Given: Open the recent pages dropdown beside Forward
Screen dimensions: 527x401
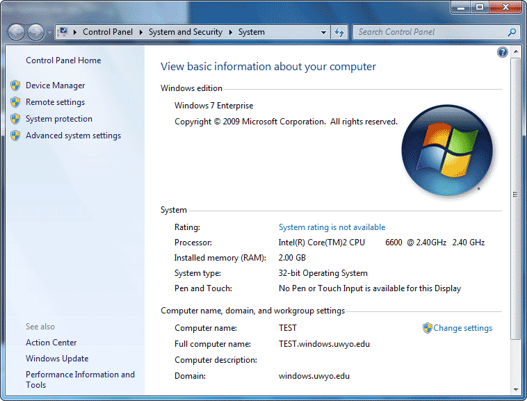Looking at the screenshot, I should click(49, 33).
